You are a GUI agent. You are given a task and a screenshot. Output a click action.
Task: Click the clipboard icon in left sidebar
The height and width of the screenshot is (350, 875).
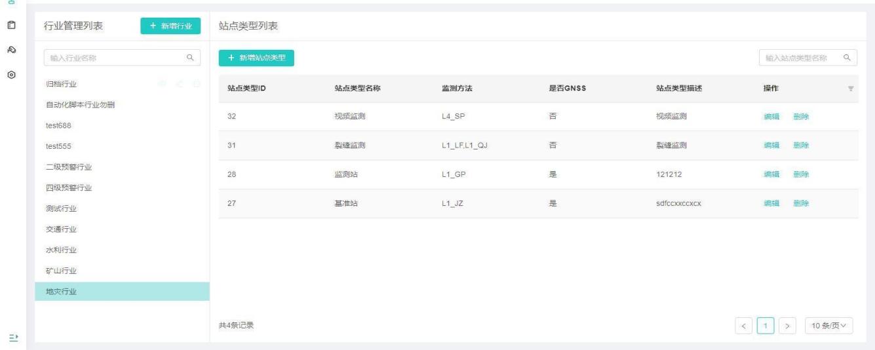tap(11, 26)
